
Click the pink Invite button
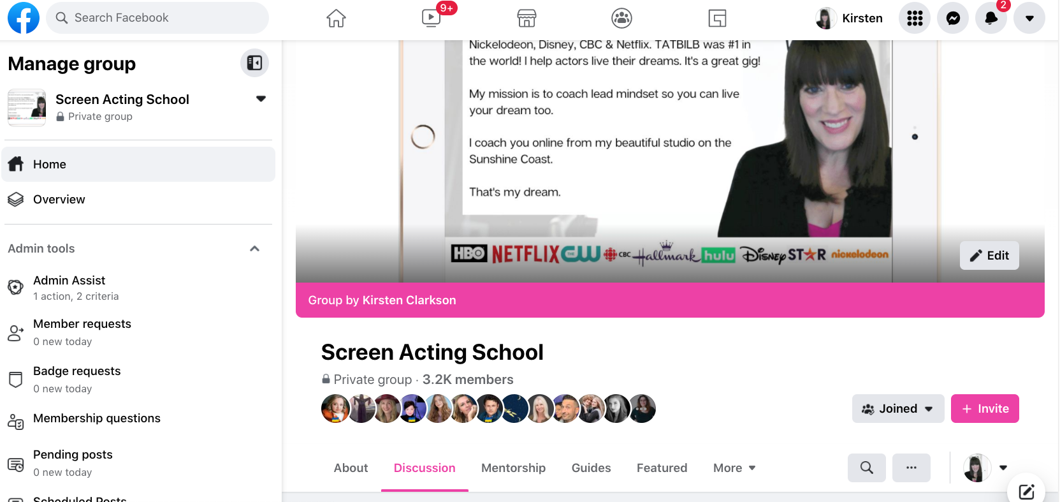(x=985, y=408)
